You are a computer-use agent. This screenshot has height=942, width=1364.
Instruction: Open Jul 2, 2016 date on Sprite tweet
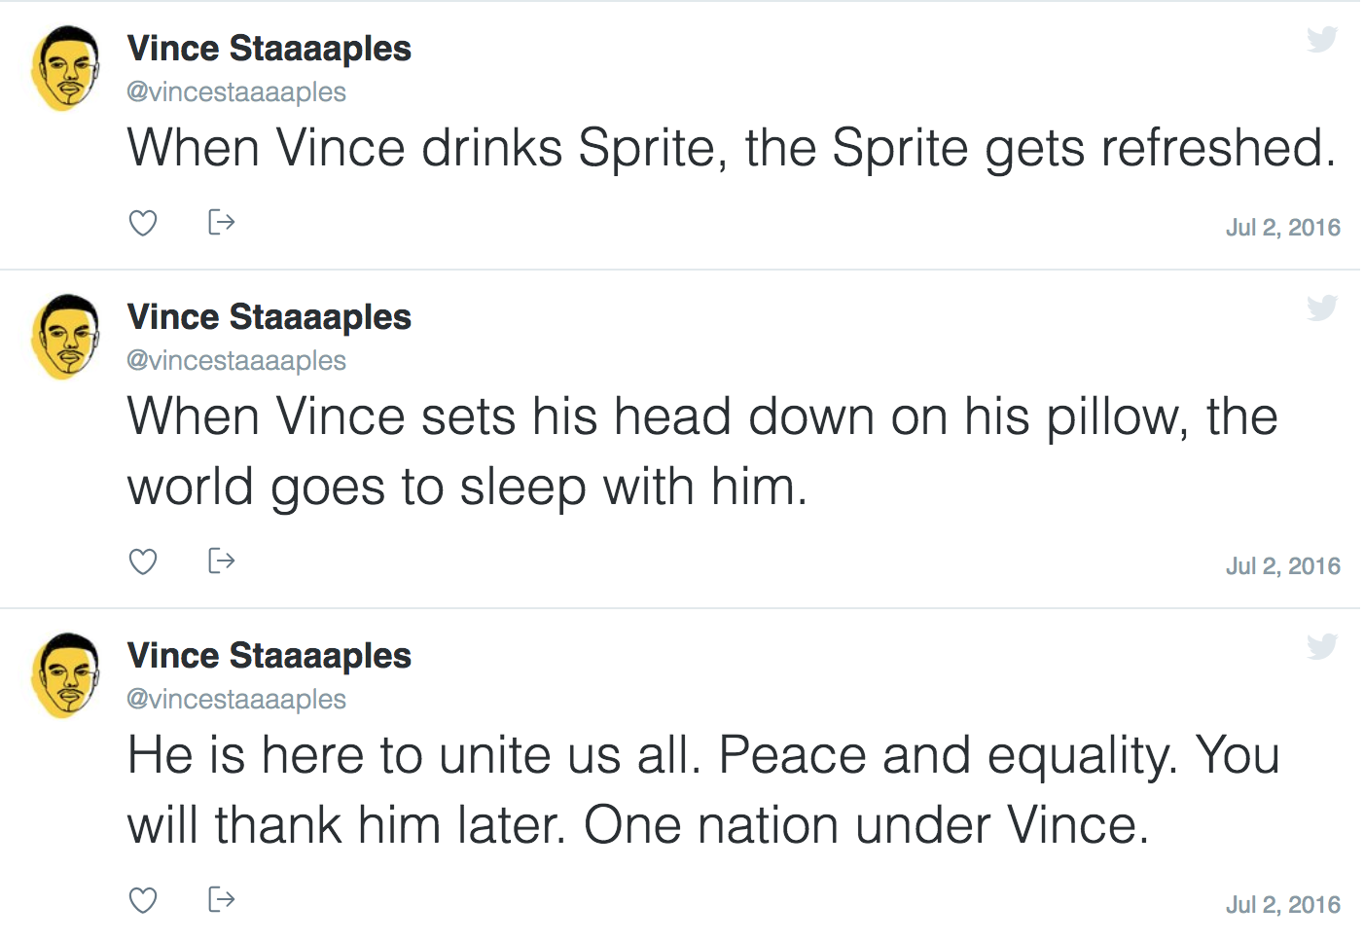click(x=1283, y=228)
